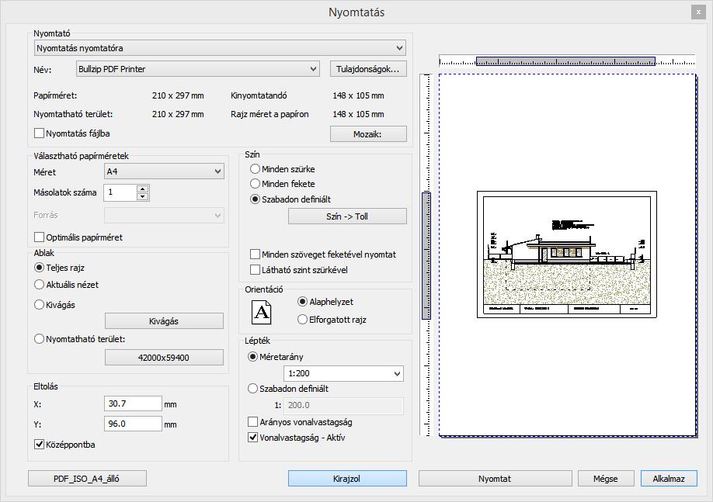713x502 pixels.
Task: Click the Kinyomtatandó value 148 x 105 mm
Action: pyautogui.click(x=358, y=95)
